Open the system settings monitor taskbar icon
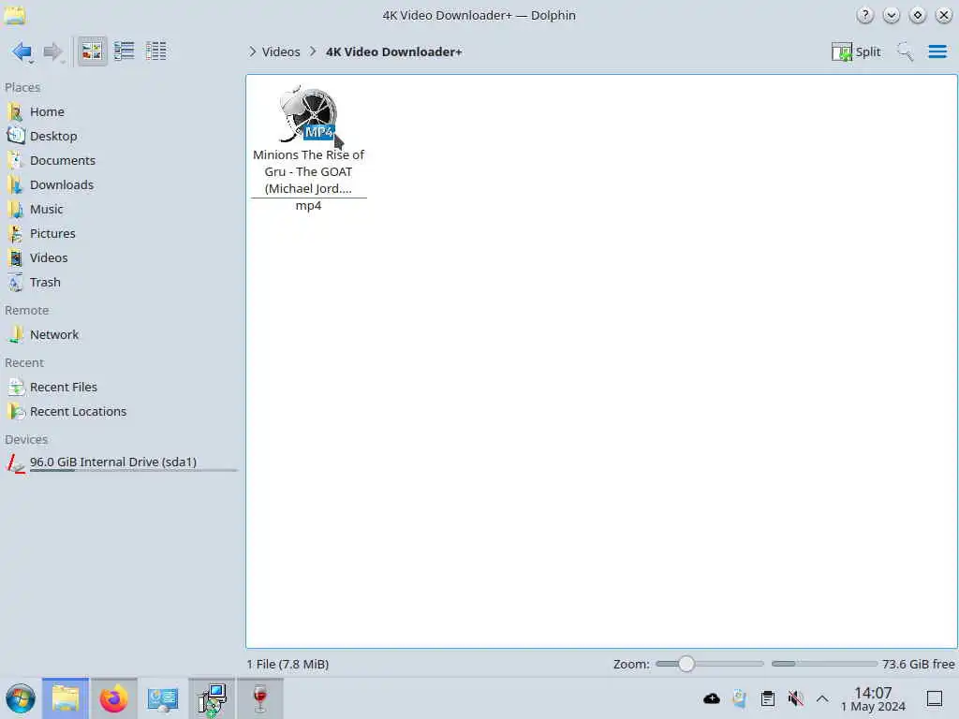Screen dimensions: 959x719 coord(163,698)
